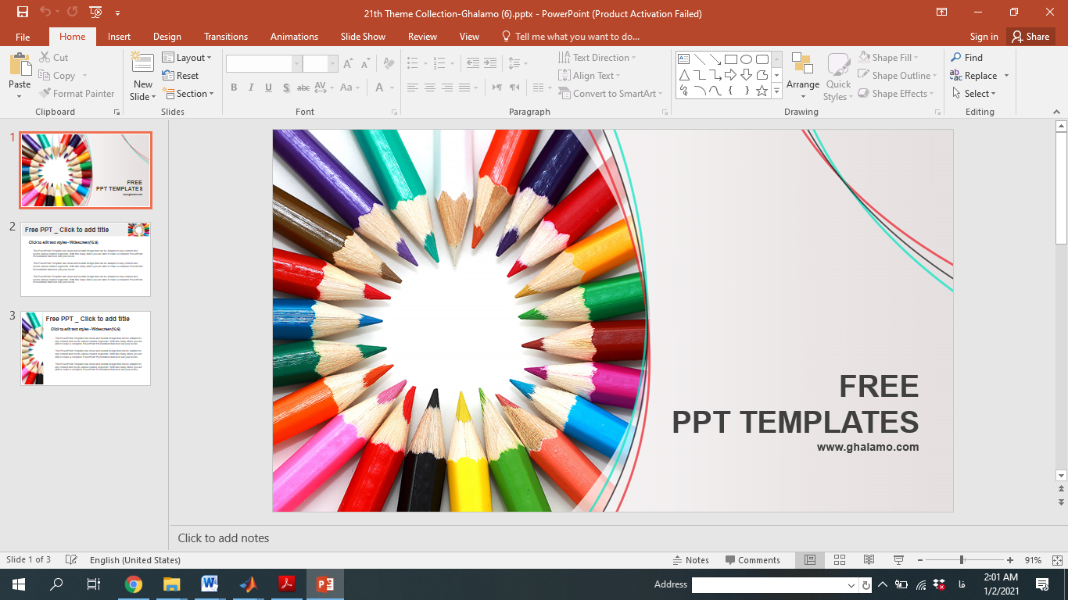
Task: Toggle the Notes pane in status bar
Action: 691,560
